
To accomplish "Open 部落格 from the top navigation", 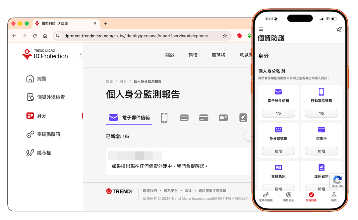I will click(x=218, y=55).
